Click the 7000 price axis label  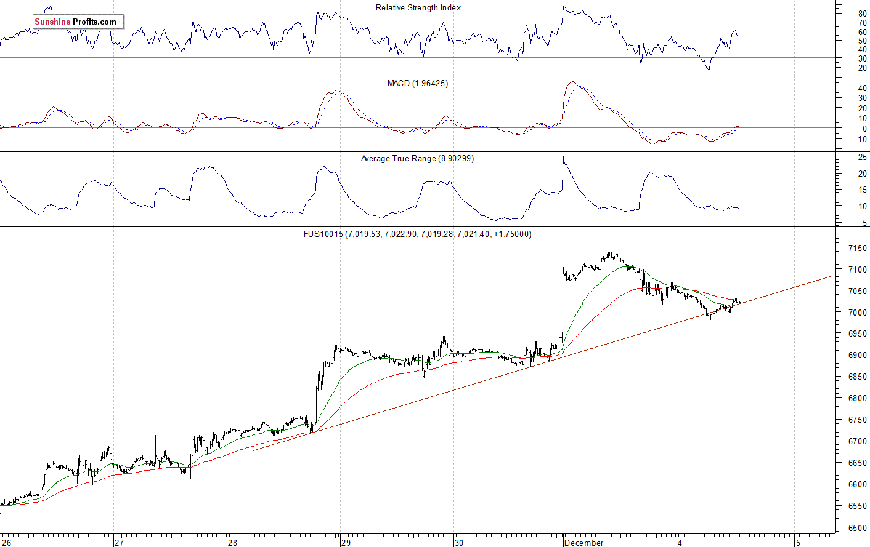858,313
